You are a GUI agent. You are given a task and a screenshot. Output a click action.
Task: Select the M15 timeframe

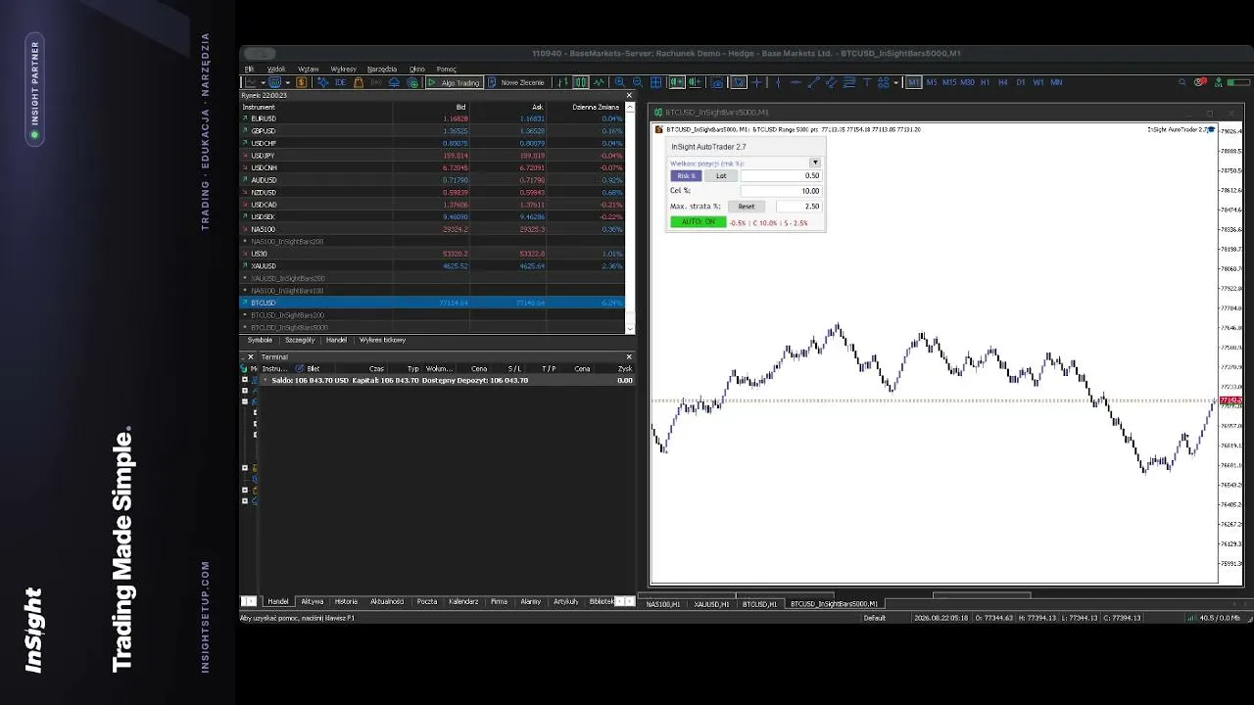[x=949, y=82]
